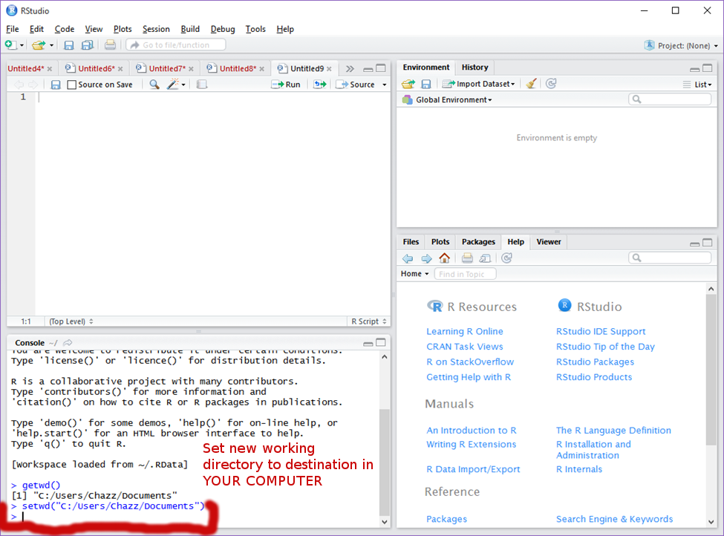The width and height of the screenshot is (724, 536).
Task: Open the Global Environment dropdown
Action: [447, 99]
